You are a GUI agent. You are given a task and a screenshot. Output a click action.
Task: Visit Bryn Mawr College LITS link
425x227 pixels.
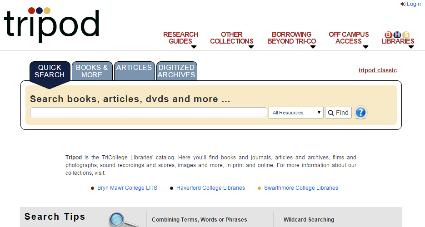click(127, 188)
